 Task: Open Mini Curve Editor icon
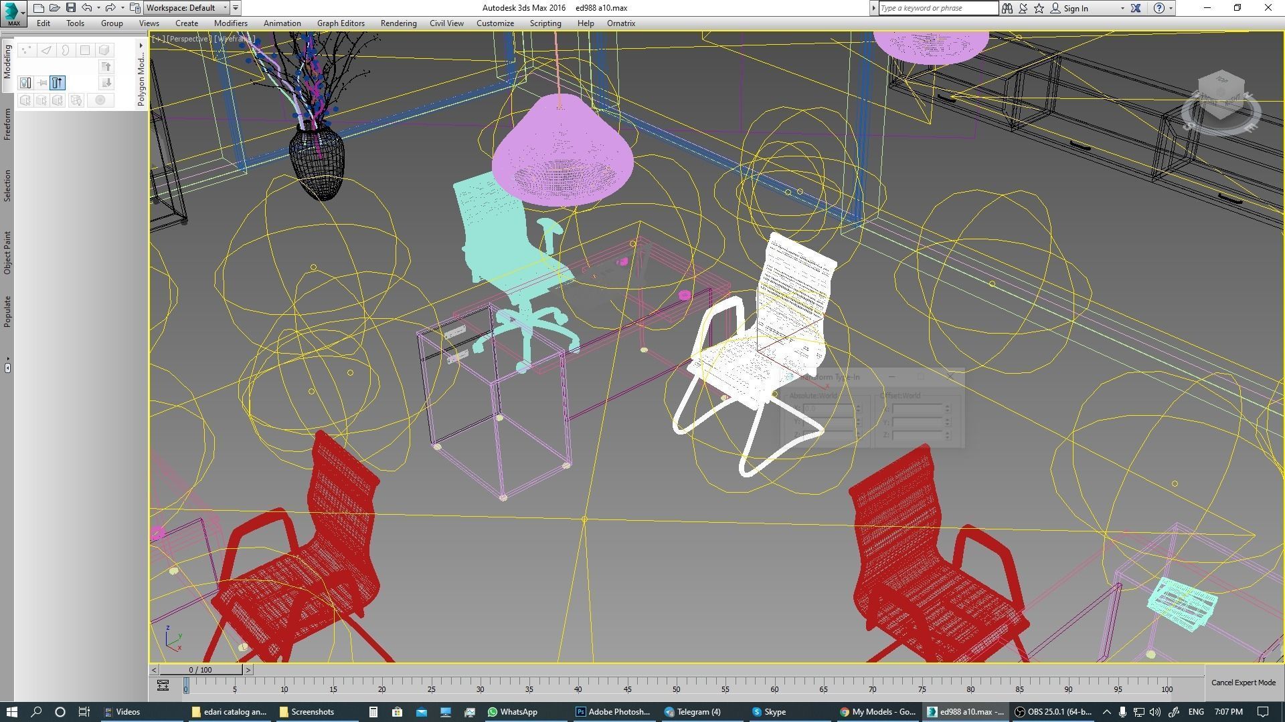(x=163, y=685)
